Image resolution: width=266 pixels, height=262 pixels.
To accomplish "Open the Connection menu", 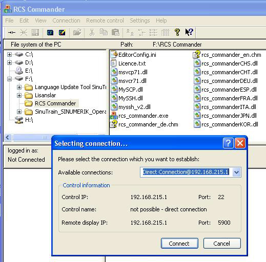I will tap(66, 20).
